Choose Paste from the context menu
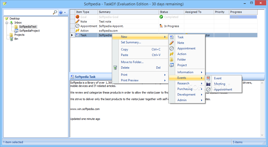The height and width of the screenshot is (147, 268). [x=140, y=55]
